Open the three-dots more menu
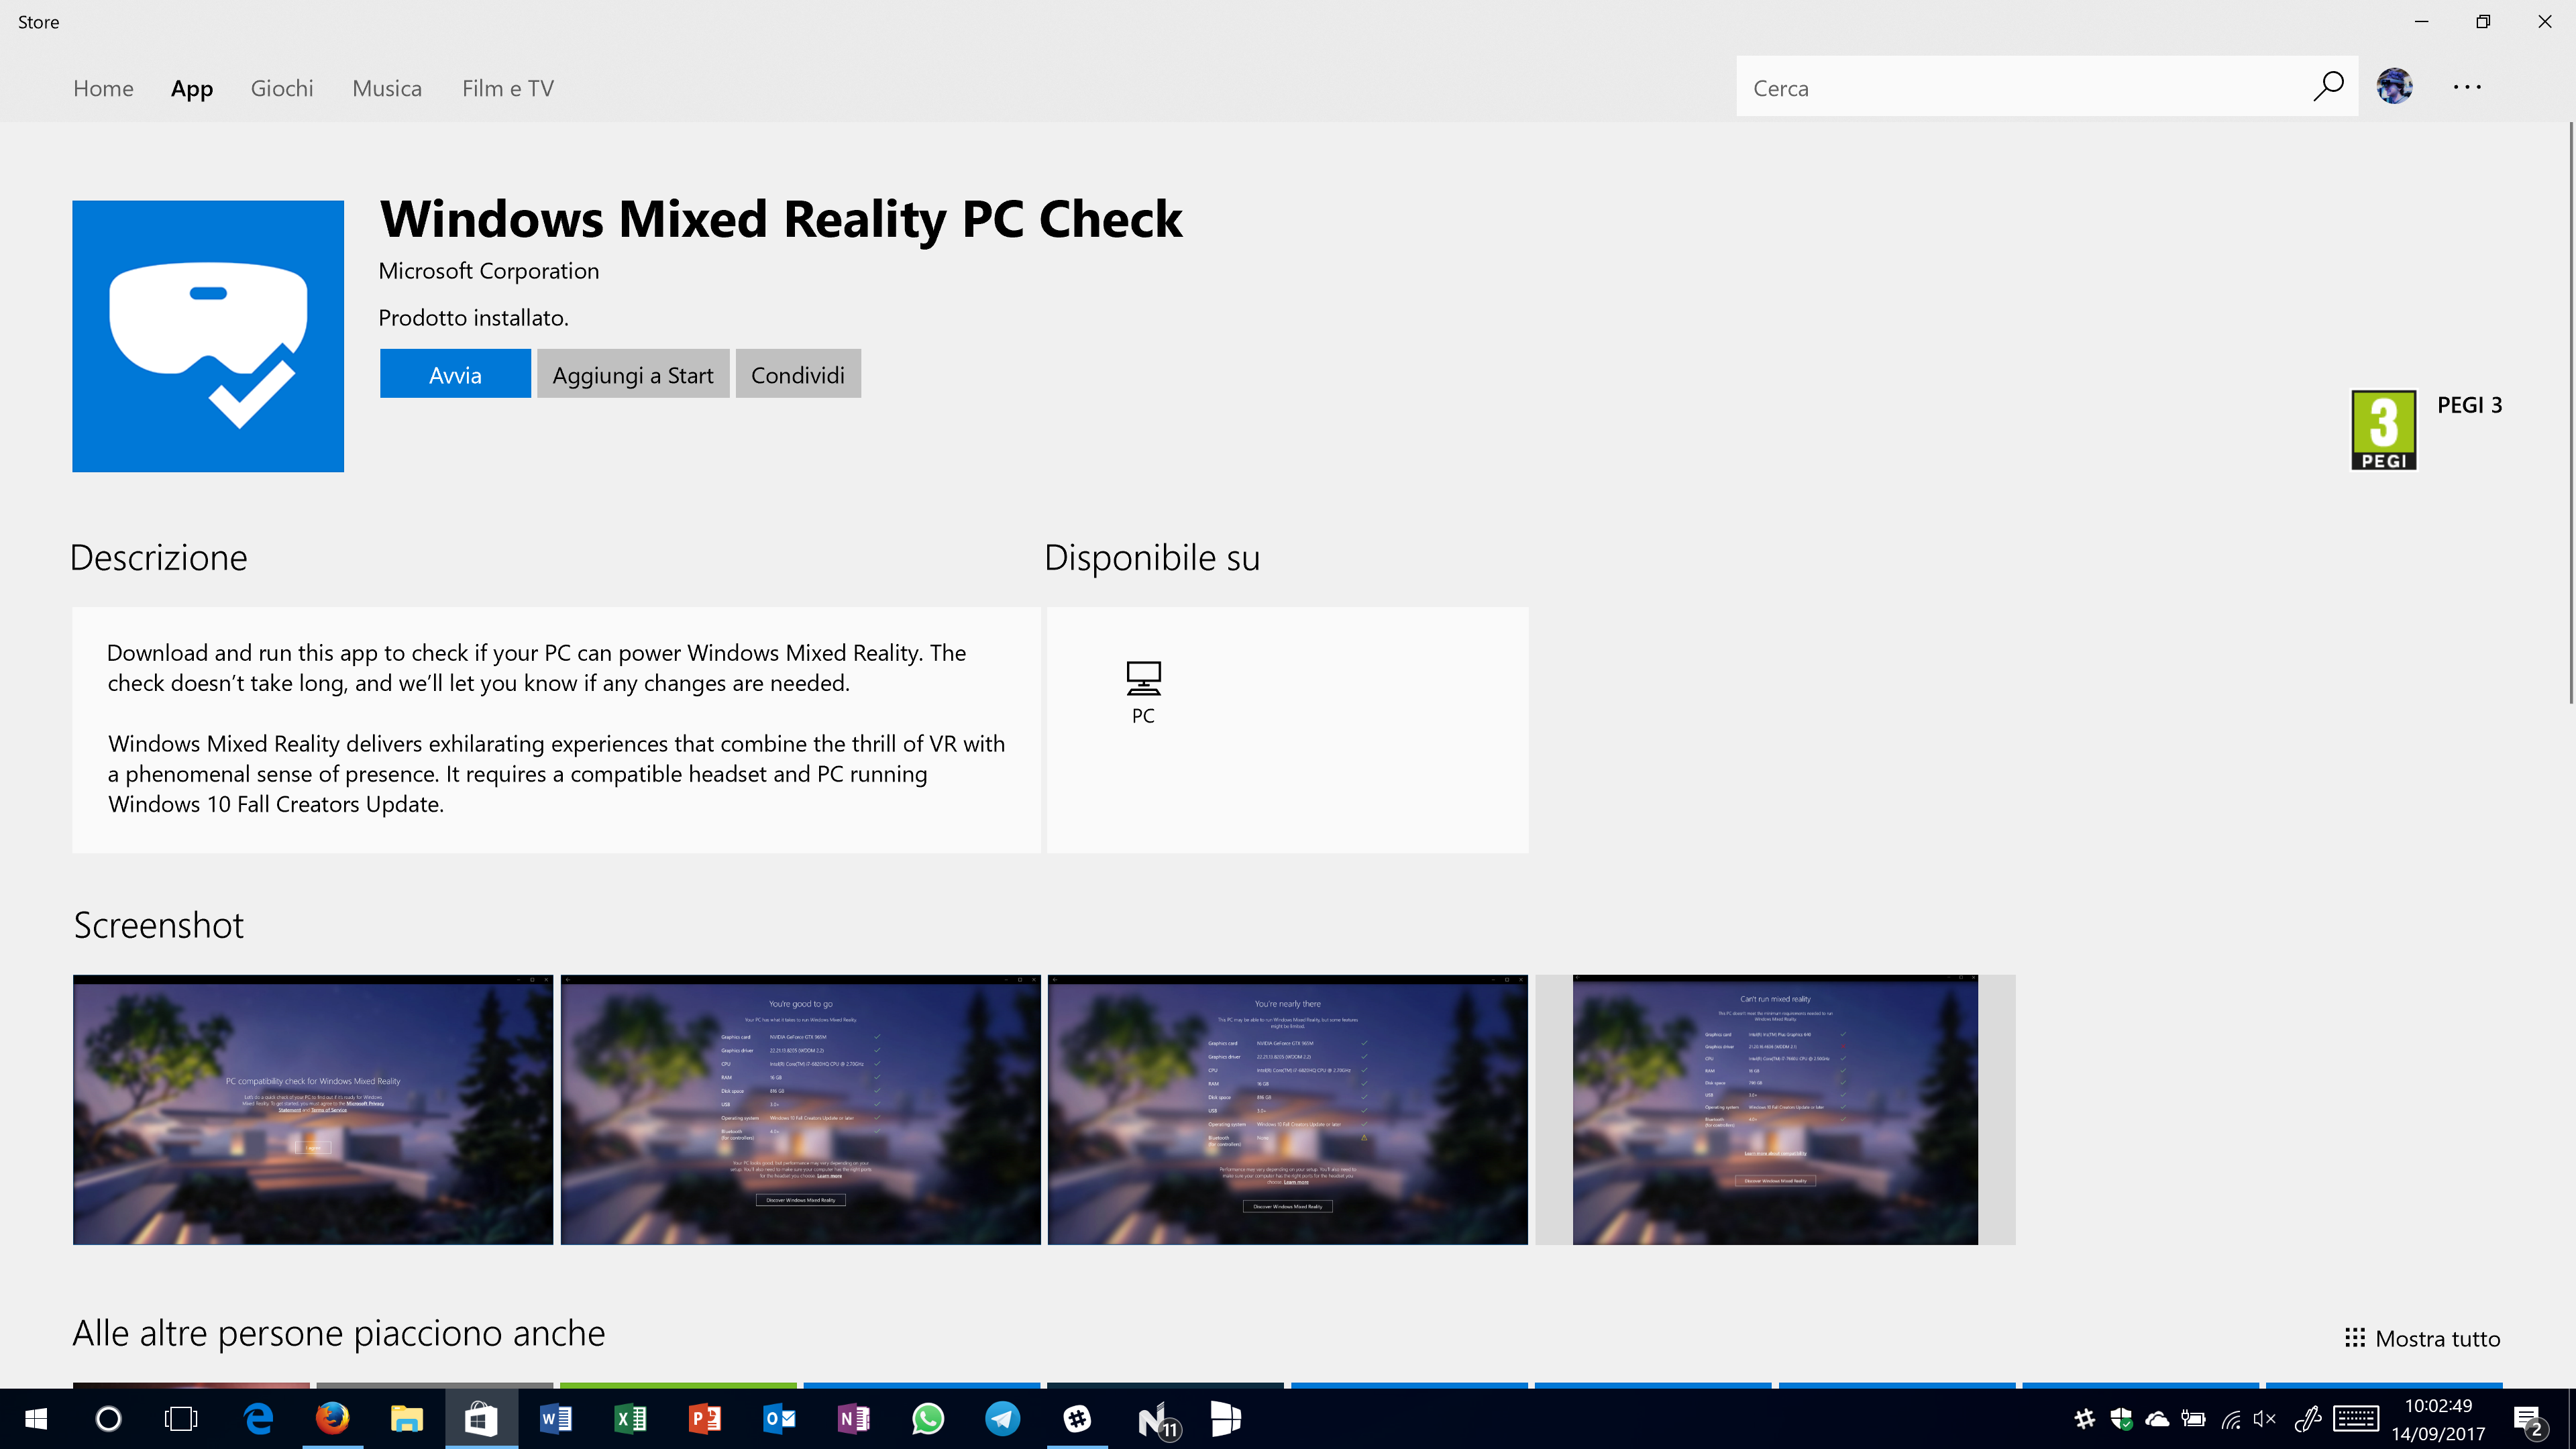The image size is (2576, 1449). (2467, 87)
